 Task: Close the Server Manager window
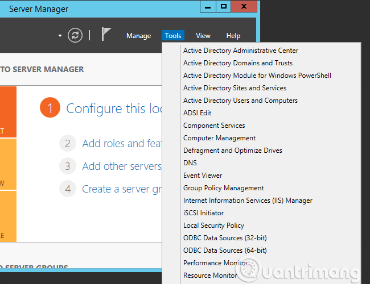click(244, 6)
